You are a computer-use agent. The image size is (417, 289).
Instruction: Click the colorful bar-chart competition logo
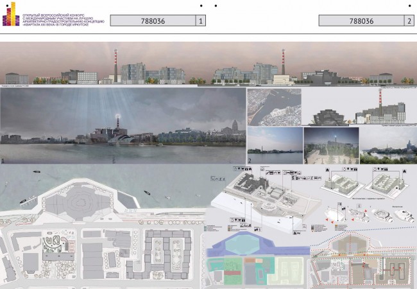click(x=11, y=14)
